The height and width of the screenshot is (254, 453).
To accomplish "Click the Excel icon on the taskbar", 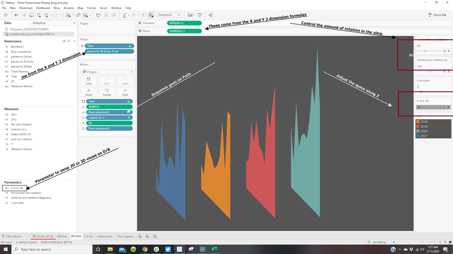I will point(214,249).
